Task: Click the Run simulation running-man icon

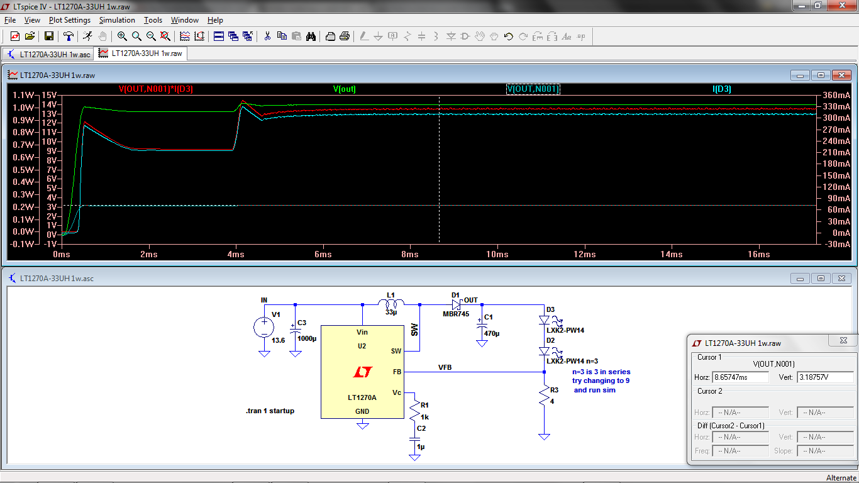Action: tap(87, 36)
